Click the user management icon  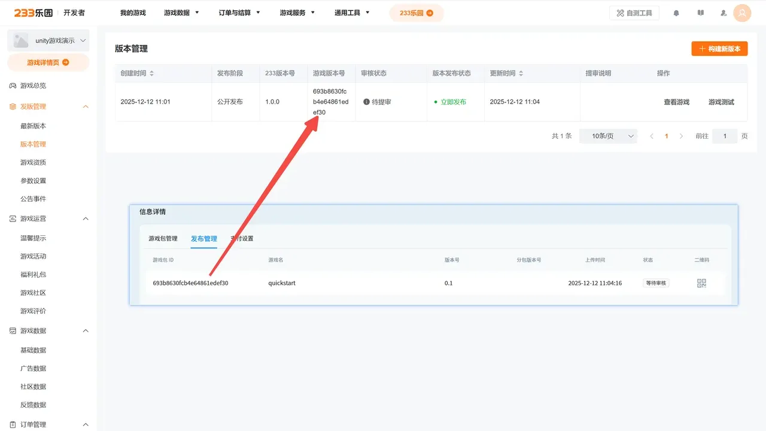tap(724, 13)
